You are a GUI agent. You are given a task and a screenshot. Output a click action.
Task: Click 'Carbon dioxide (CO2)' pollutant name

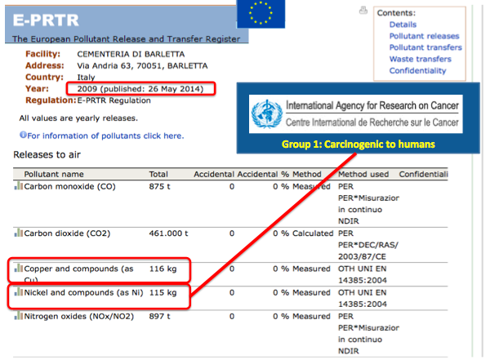pos(67,233)
